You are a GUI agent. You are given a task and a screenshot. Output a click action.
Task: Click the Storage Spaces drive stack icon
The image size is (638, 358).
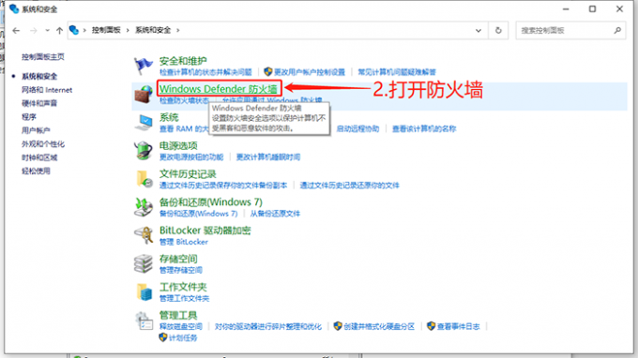[144, 263]
